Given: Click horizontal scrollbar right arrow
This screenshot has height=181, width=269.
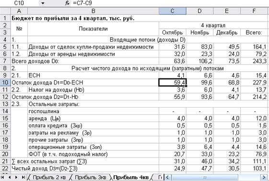Looking at the screenshot, I should click(x=264, y=177).
